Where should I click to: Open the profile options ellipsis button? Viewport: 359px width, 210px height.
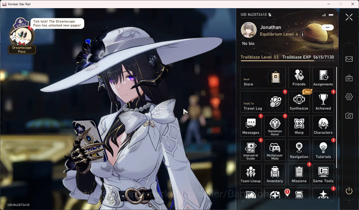tap(328, 27)
